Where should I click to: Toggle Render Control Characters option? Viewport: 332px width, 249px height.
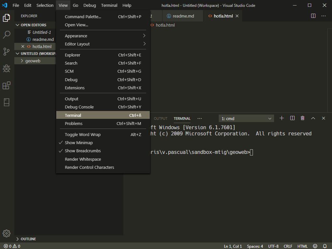coord(103,167)
